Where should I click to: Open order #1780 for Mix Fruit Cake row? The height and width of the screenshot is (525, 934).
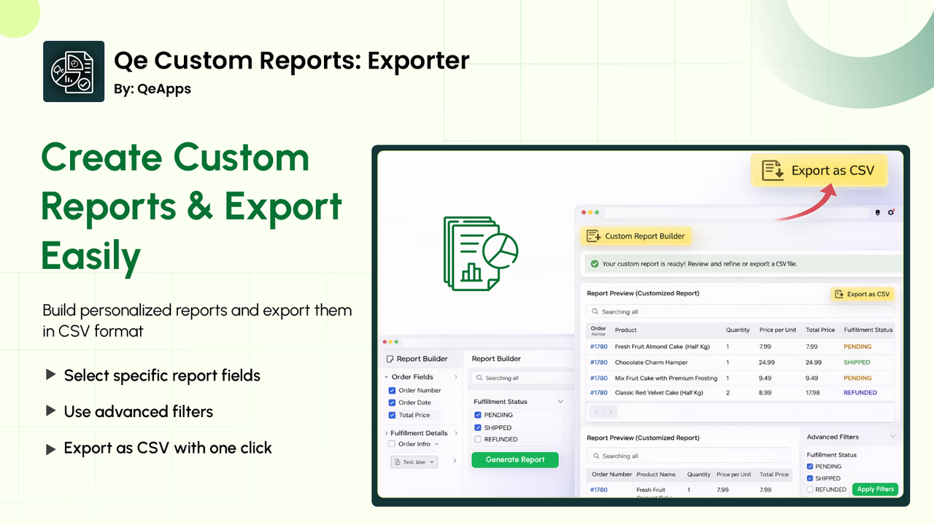coord(598,378)
